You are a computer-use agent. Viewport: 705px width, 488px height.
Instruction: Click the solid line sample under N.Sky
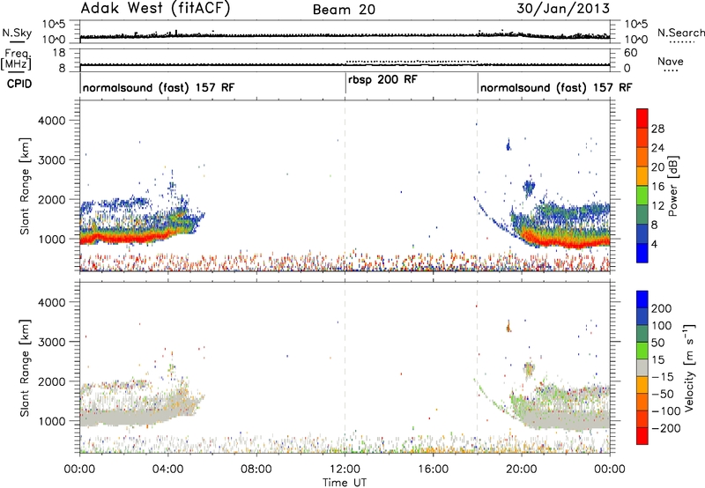17,42
